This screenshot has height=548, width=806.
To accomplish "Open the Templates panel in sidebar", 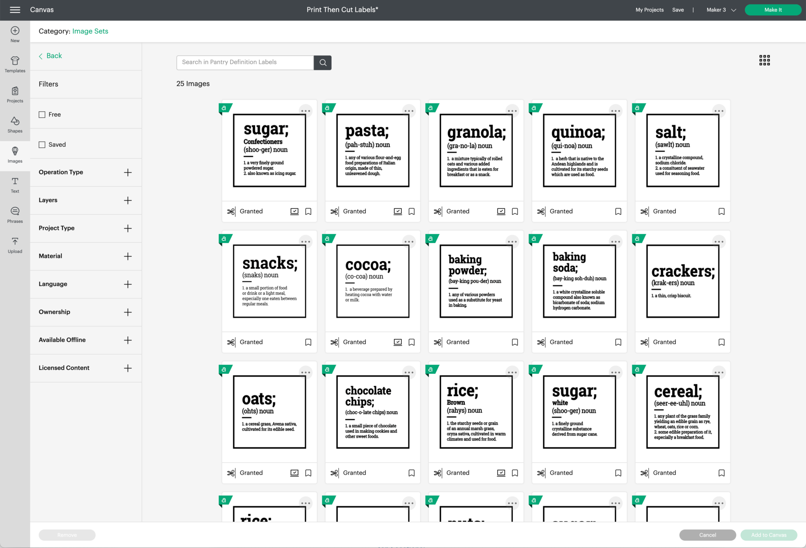I will click(15, 64).
